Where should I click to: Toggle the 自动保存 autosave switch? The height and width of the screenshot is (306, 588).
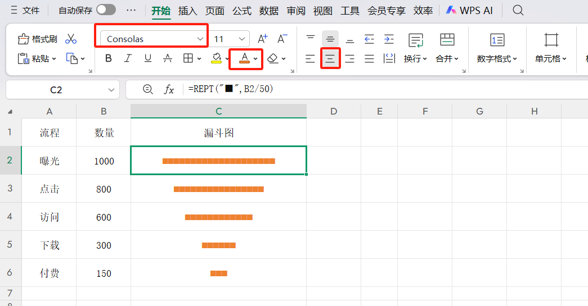click(106, 10)
